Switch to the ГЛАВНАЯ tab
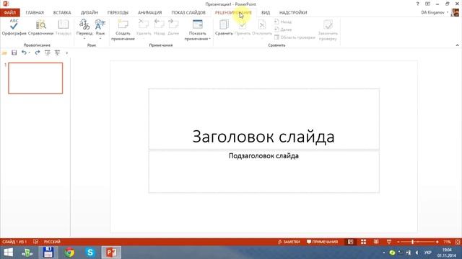462x259 pixels. [35, 13]
